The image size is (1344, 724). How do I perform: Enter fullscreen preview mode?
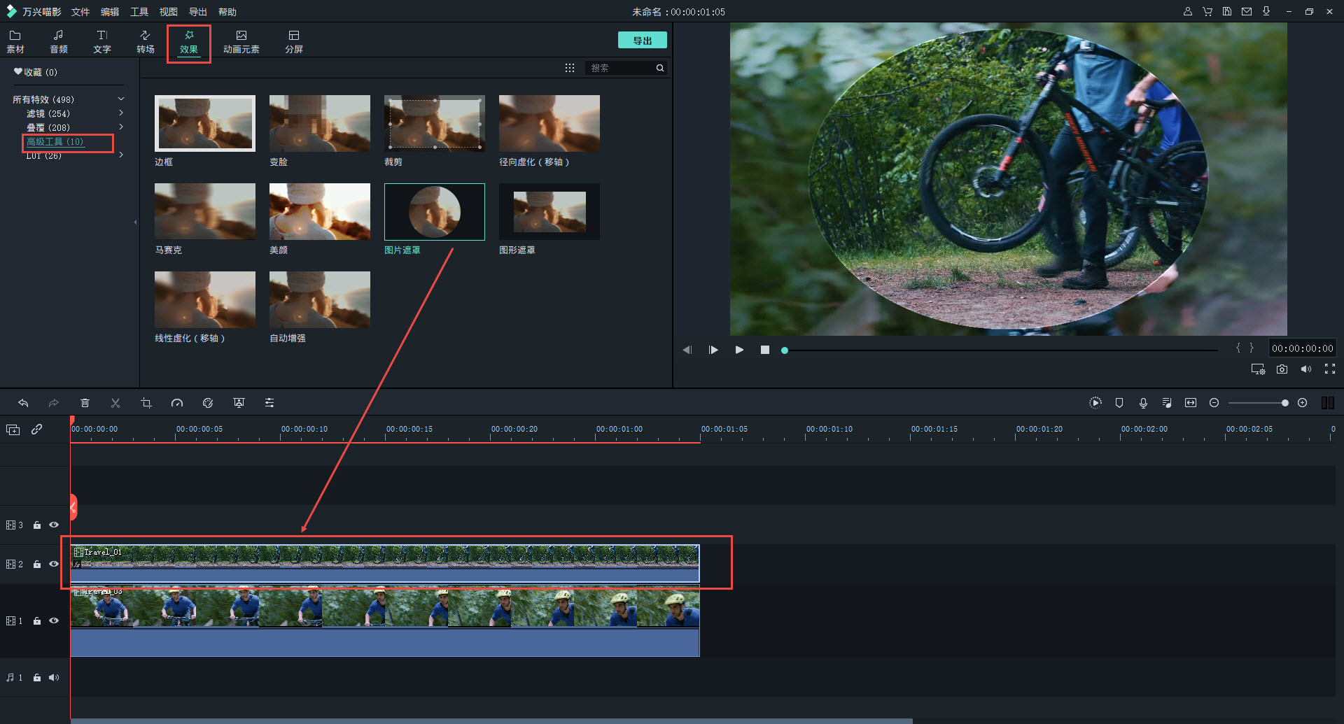[x=1330, y=369]
